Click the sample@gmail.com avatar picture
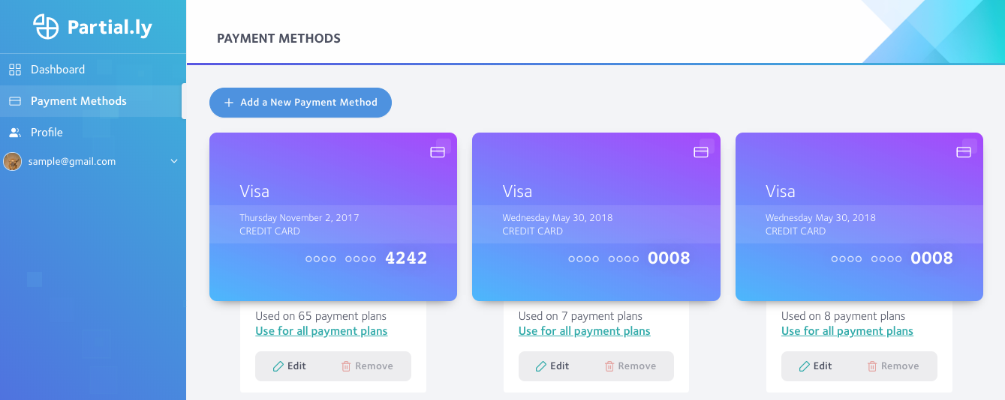The width and height of the screenshot is (1005, 400). point(12,161)
